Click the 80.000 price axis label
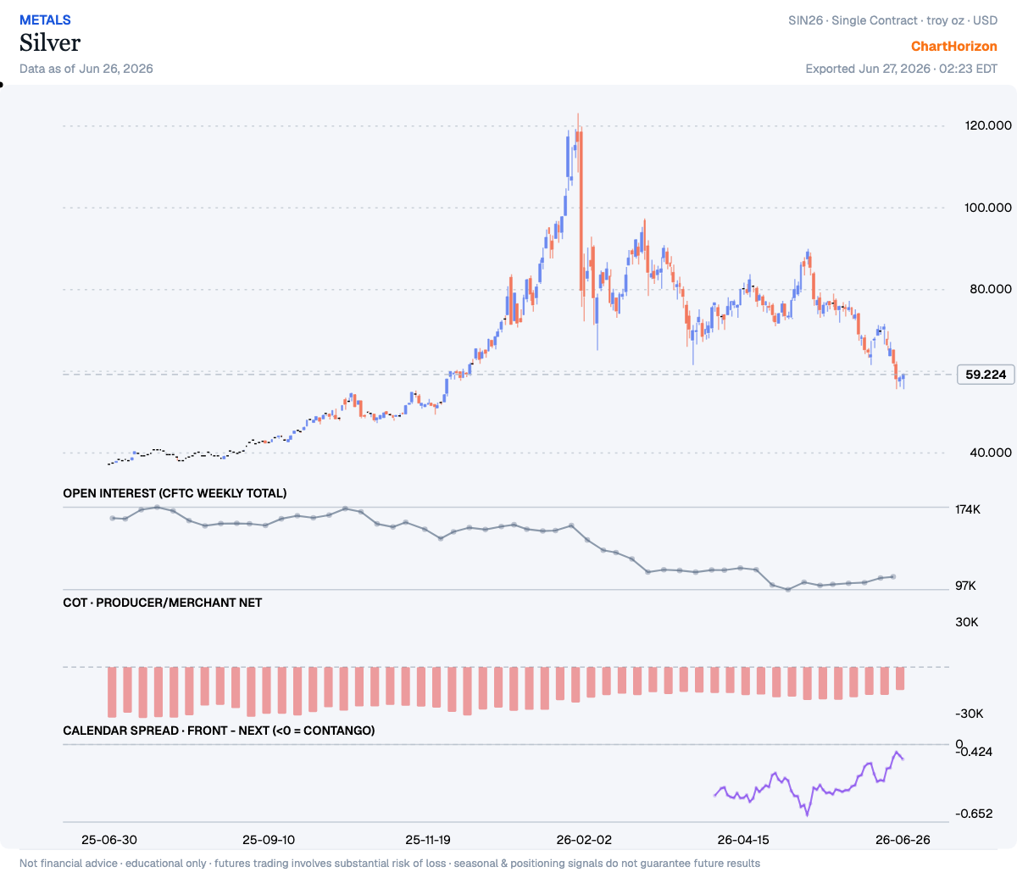 coord(991,289)
